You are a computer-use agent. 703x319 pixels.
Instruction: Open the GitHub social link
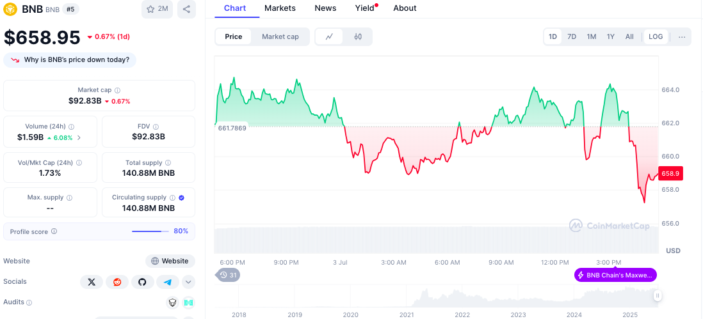point(143,282)
